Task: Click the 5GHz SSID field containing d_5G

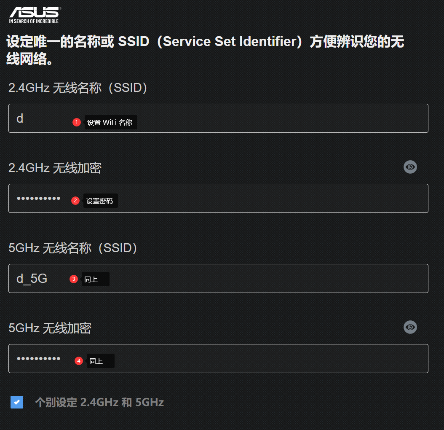Action: point(218,278)
